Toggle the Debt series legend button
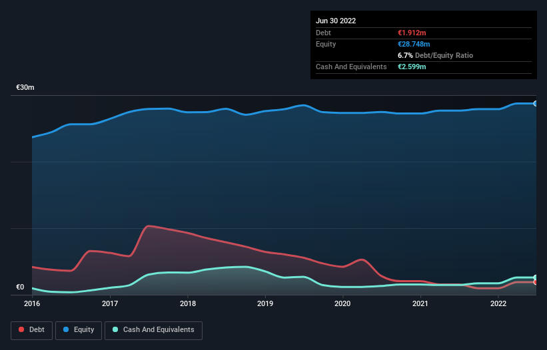Viewport: 547px width, 350px height. (x=32, y=330)
